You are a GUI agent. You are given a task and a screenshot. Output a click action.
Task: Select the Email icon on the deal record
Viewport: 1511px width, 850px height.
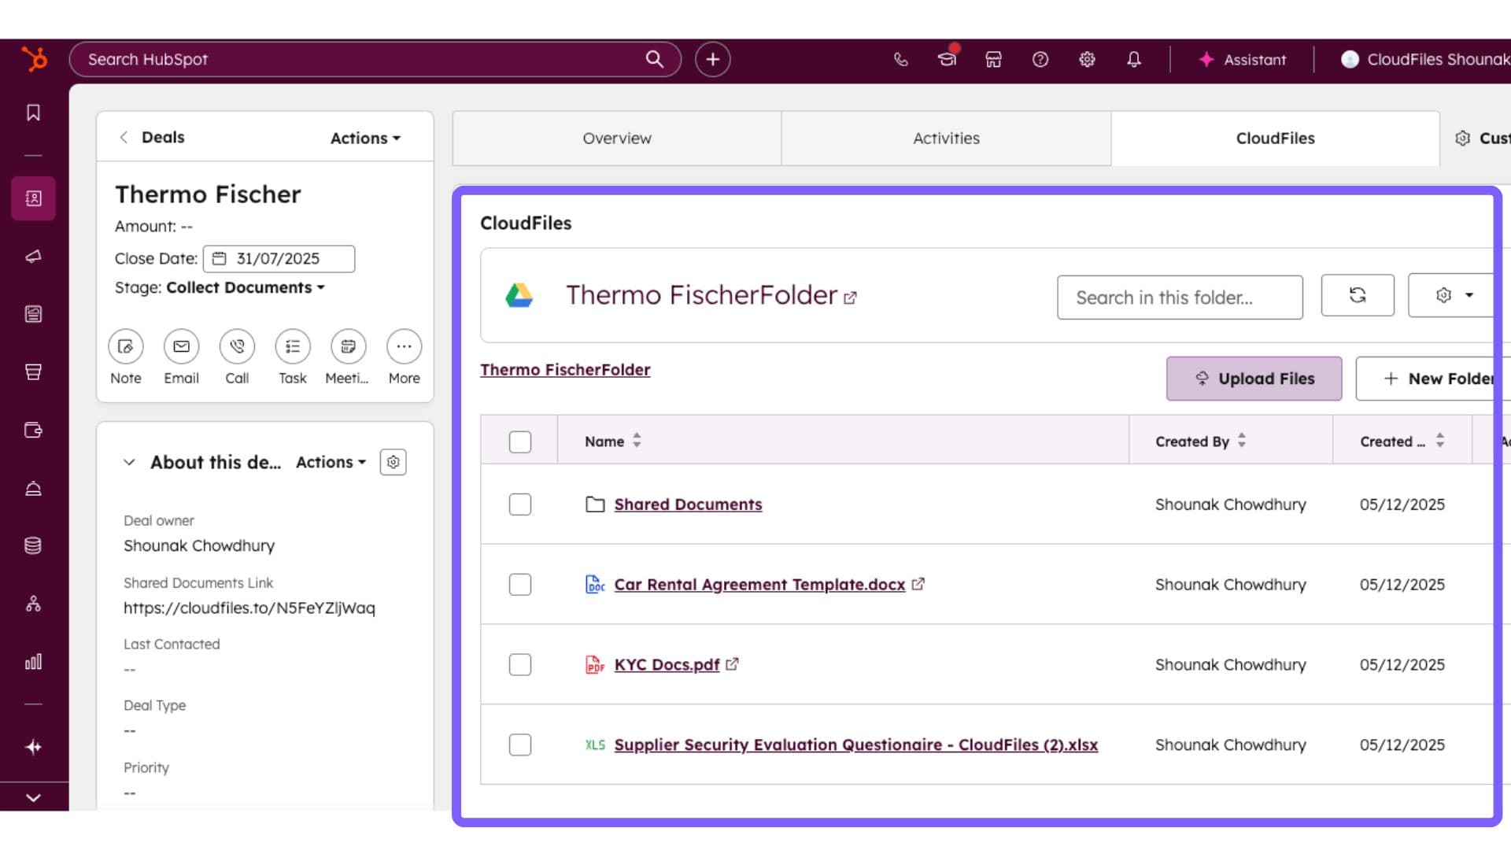pos(181,346)
